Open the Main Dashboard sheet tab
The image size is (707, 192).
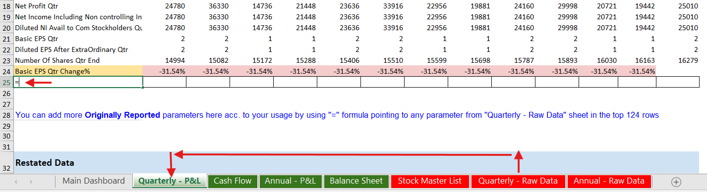point(94,181)
